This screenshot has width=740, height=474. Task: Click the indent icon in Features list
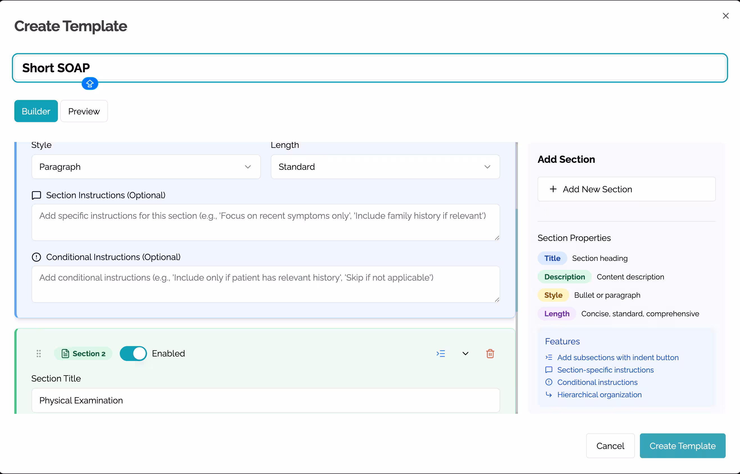click(549, 357)
